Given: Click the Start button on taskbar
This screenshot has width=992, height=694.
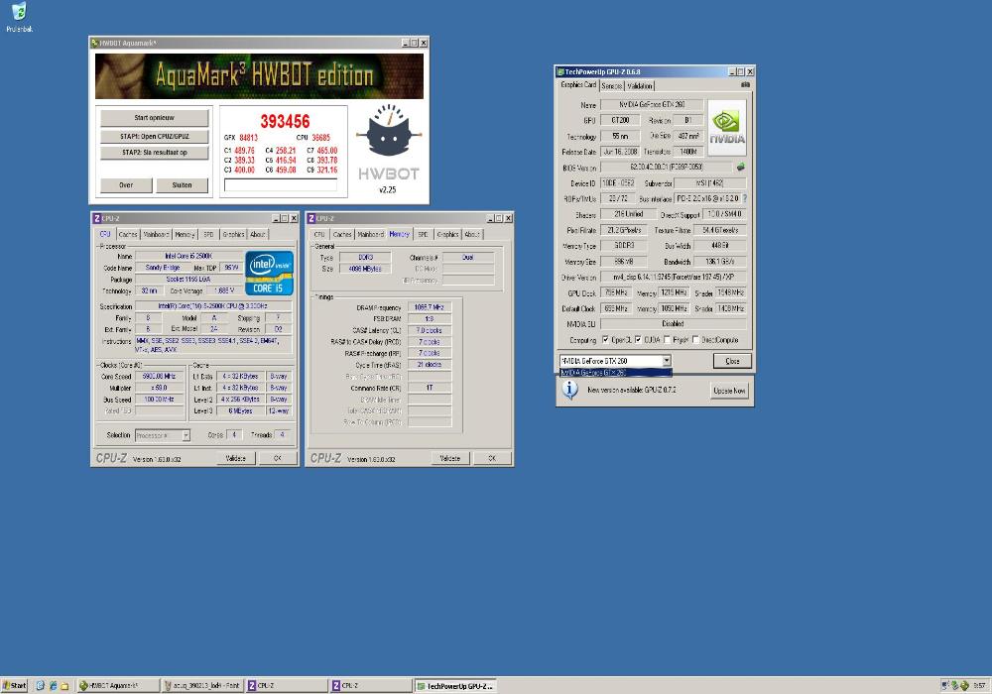Looking at the screenshot, I should [x=14, y=685].
